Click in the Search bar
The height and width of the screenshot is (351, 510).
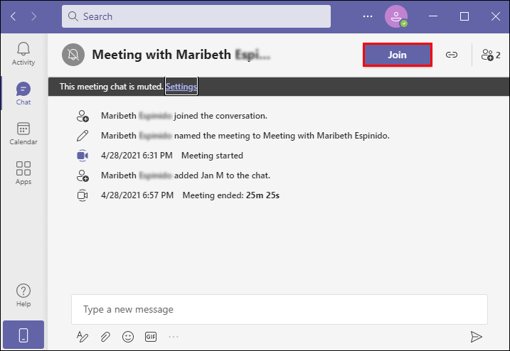click(x=196, y=16)
